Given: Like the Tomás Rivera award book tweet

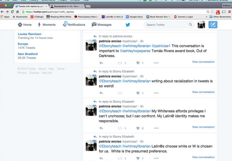Looking at the screenshot, I should tap(138, 63).
